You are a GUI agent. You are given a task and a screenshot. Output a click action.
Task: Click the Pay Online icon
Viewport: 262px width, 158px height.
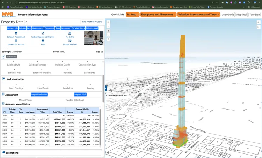click(70, 33)
